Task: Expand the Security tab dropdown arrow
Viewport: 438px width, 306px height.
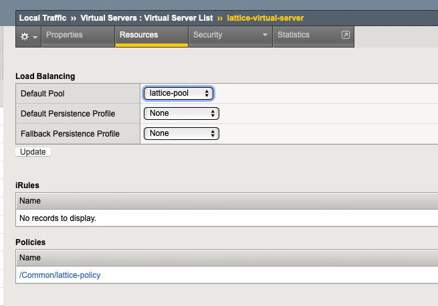Action: pyautogui.click(x=265, y=35)
